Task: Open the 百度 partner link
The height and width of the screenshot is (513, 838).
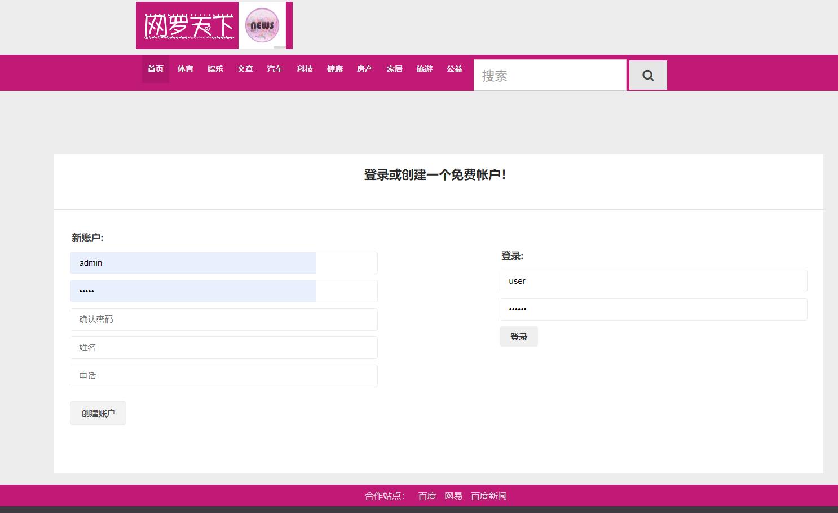Action: pos(426,496)
